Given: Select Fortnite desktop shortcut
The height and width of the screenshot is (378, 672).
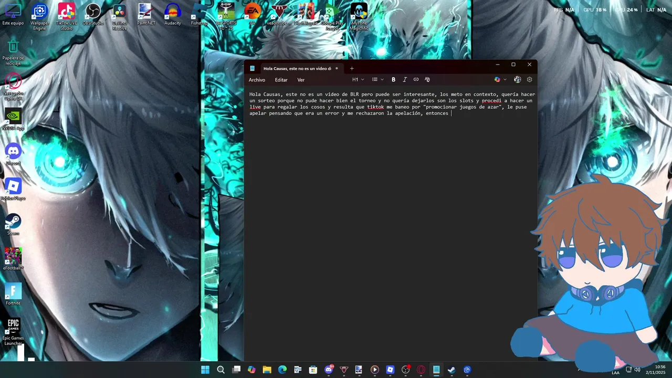Looking at the screenshot, I should pyautogui.click(x=13, y=294).
